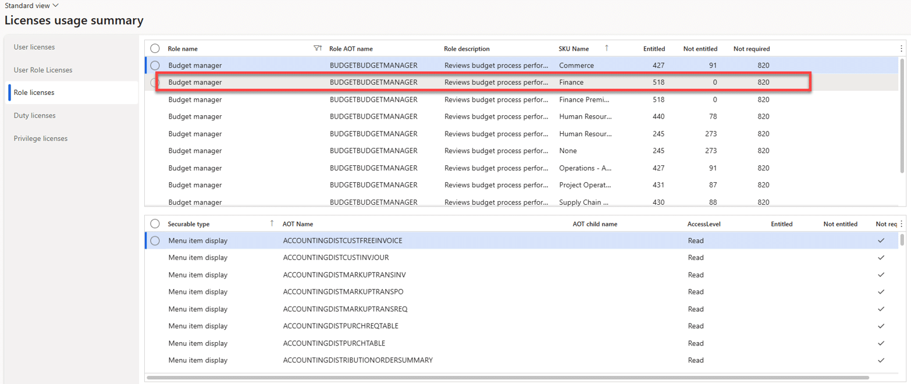Screen dimensions: 911x384
Task: Click the filter icon in Role name column
Action: [317, 49]
